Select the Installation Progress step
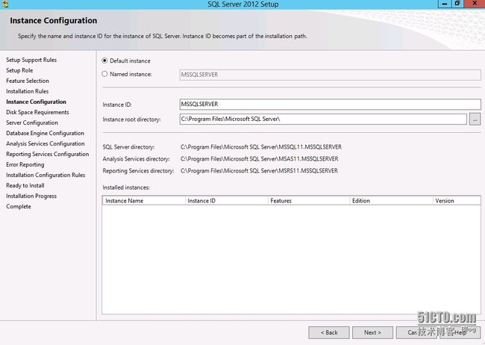This screenshot has height=345, width=485. click(31, 196)
